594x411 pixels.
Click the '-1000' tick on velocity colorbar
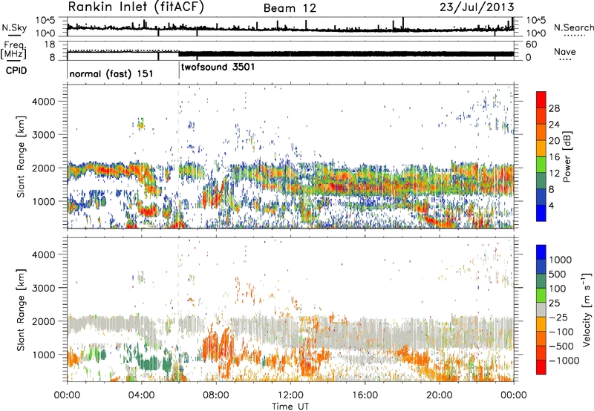(564, 361)
